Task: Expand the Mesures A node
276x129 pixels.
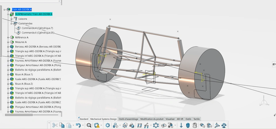Action: tap(8, 42)
